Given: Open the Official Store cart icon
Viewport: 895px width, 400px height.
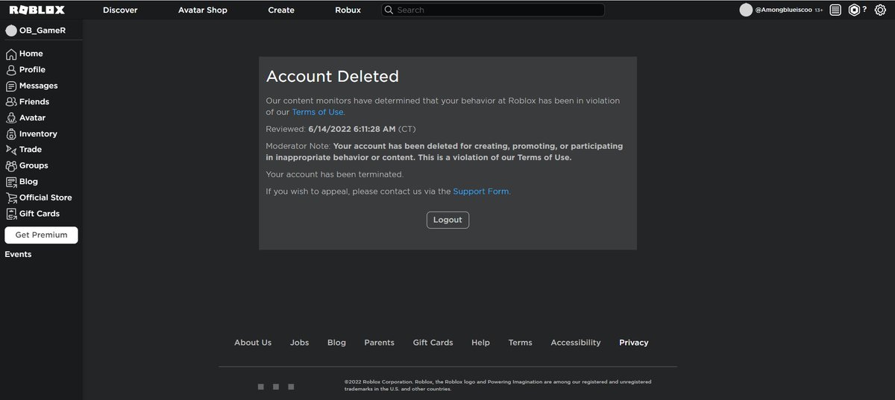Looking at the screenshot, I should click(x=11, y=197).
